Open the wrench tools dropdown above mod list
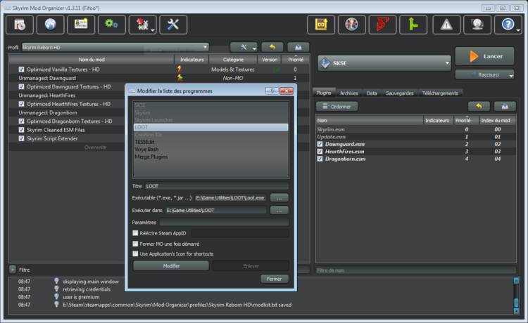Viewport: 528px width, 323px height. pyautogui.click(x=244, y=47)
